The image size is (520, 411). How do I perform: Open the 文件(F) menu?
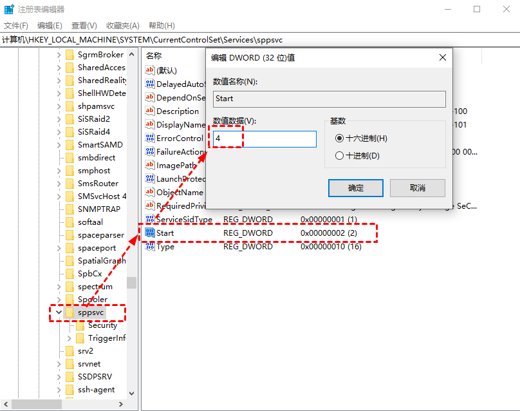point(16,26)
